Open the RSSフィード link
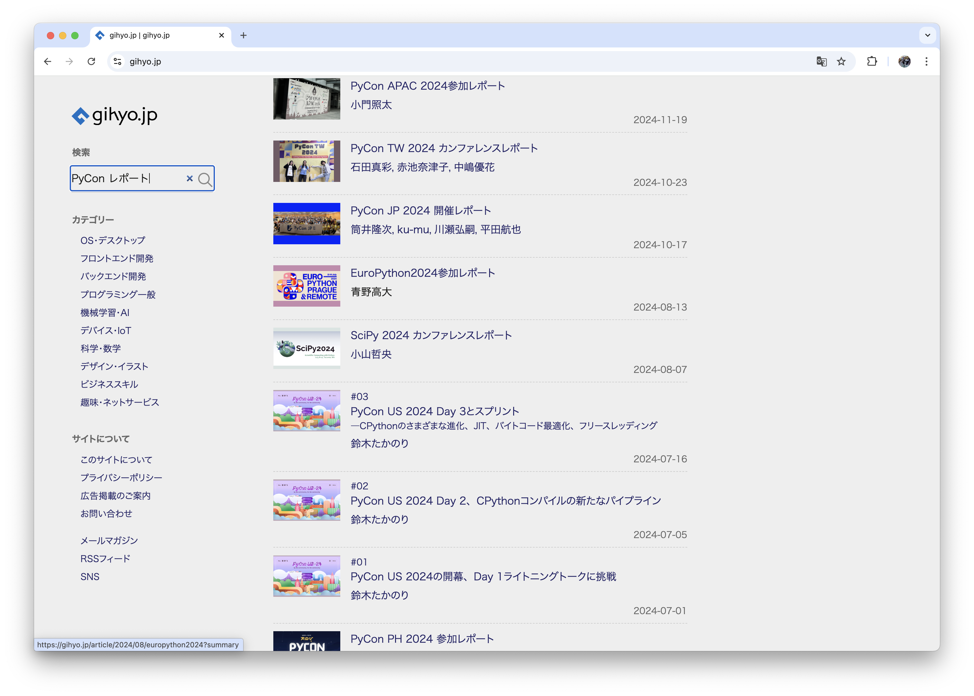974x696 pixels. pyautogui.click(x=105, y=559)
